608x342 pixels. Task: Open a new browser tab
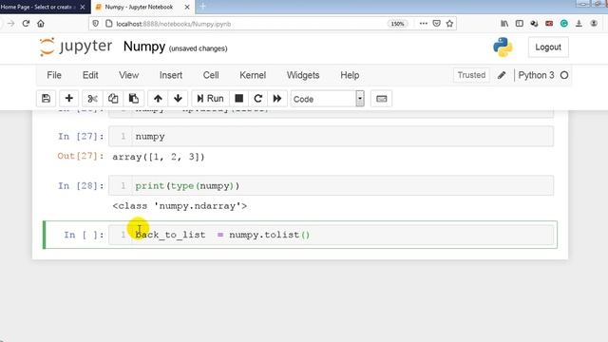[202, 7]
